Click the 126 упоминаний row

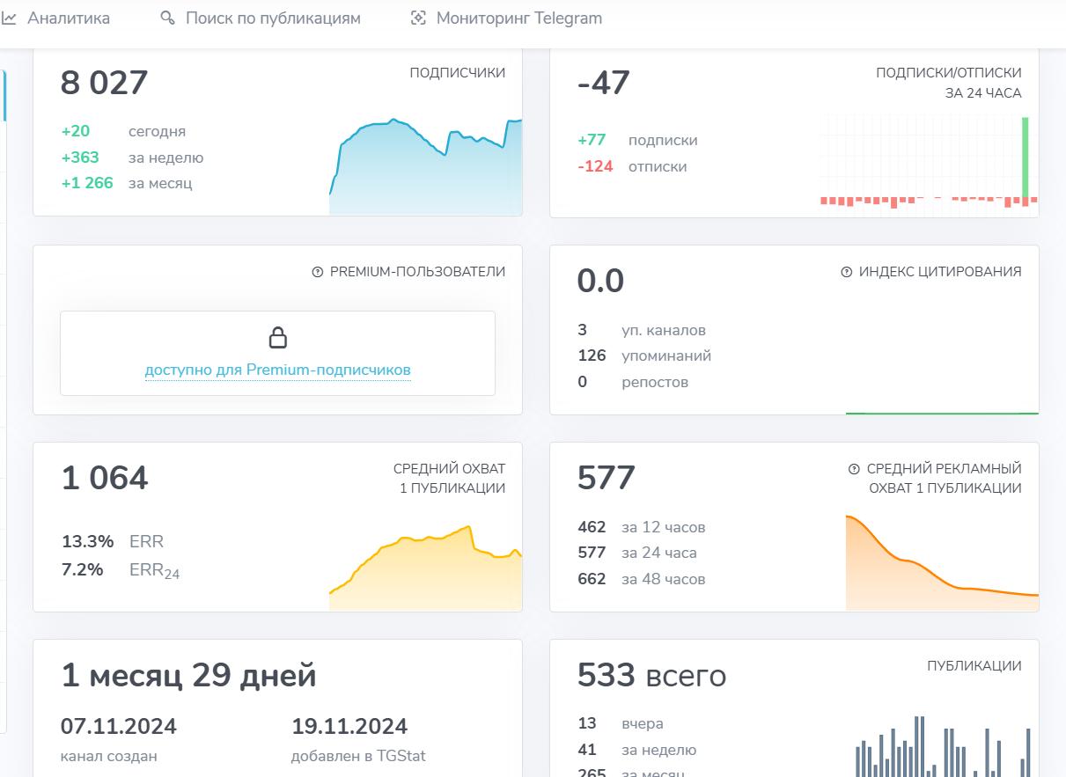tap(644, 356)
